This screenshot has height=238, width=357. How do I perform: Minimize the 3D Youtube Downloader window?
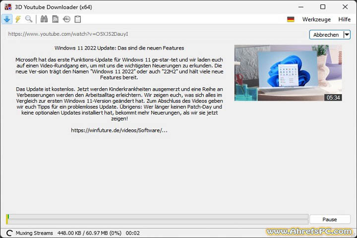(x=301, y=7)
